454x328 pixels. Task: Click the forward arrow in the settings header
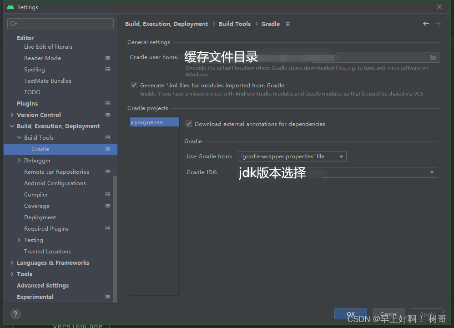coord(438,24)
